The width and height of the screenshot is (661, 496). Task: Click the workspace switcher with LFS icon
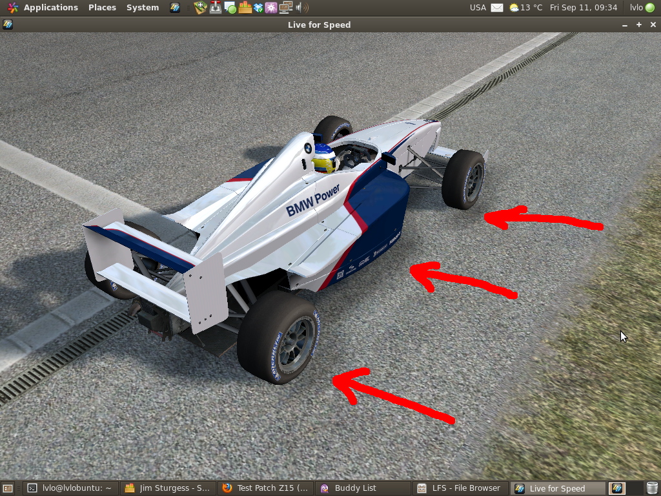618,488
